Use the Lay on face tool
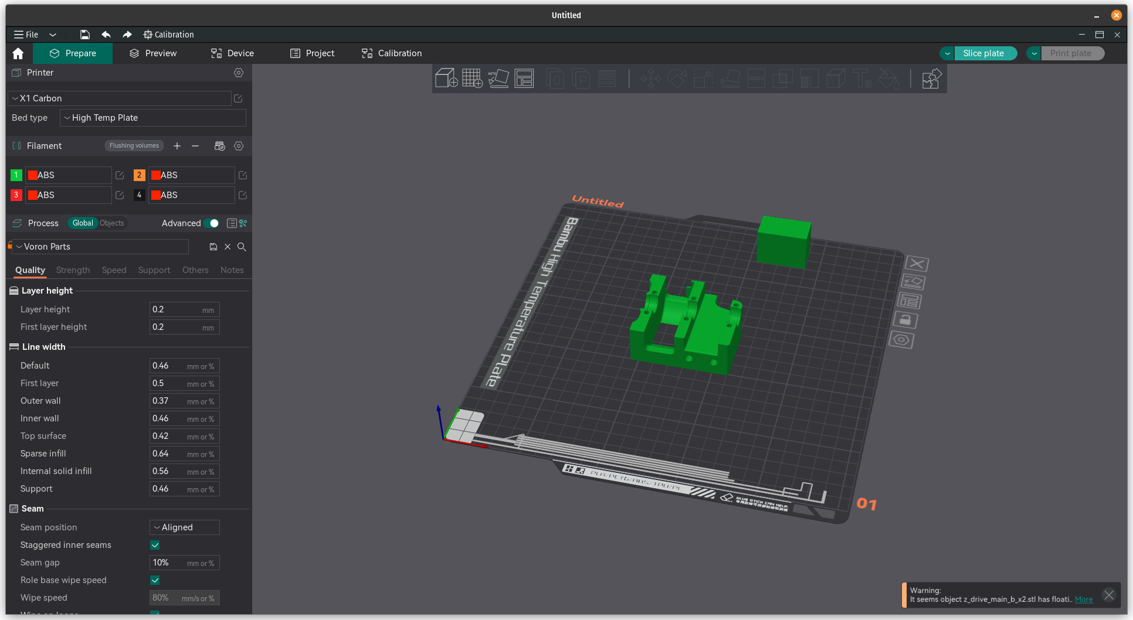 [x=730, y=79]
